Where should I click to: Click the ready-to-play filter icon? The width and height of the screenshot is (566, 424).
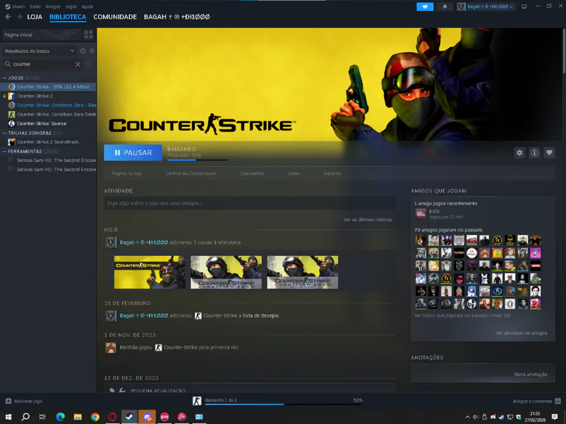[x=92, y=51]
